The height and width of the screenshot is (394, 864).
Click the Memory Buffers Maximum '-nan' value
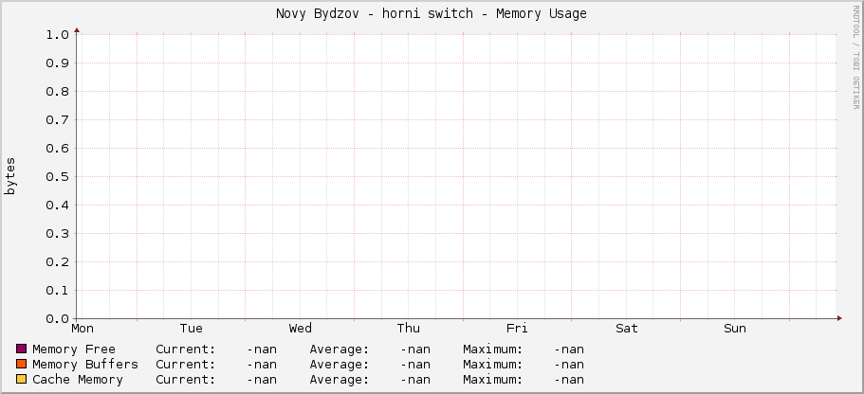point(569,365)
